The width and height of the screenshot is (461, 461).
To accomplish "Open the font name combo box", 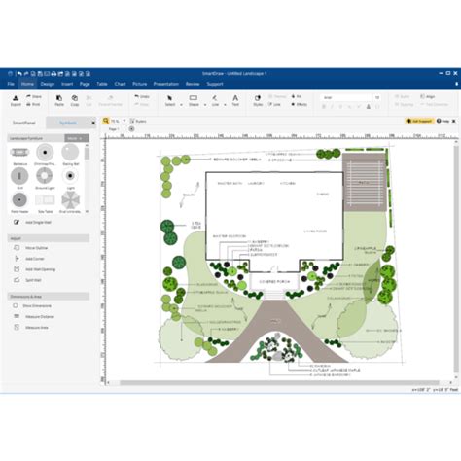I will 346,97.
